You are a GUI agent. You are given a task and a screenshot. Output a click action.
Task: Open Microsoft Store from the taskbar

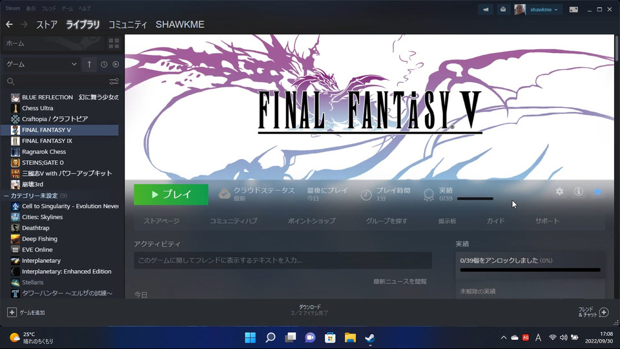click(x=330, y=337)
